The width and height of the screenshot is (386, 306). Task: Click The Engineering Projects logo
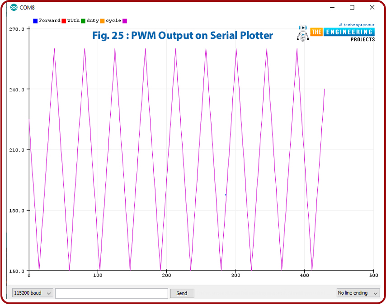[x=342, y=33]
